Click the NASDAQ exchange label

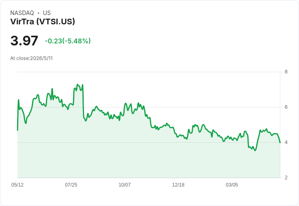click(x=22, y=13)
